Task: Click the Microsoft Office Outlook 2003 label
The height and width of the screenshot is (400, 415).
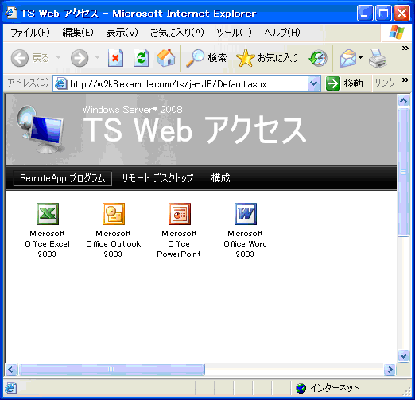Action: [x=114, y=244]
